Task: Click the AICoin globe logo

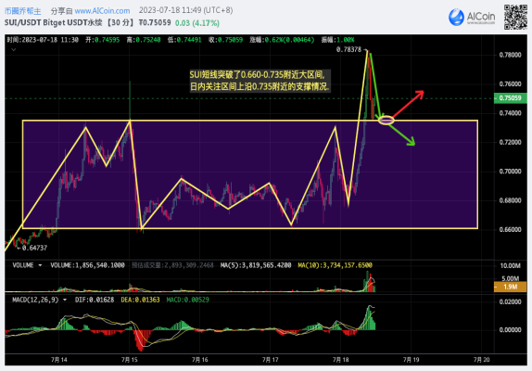Action: [456, 17]
